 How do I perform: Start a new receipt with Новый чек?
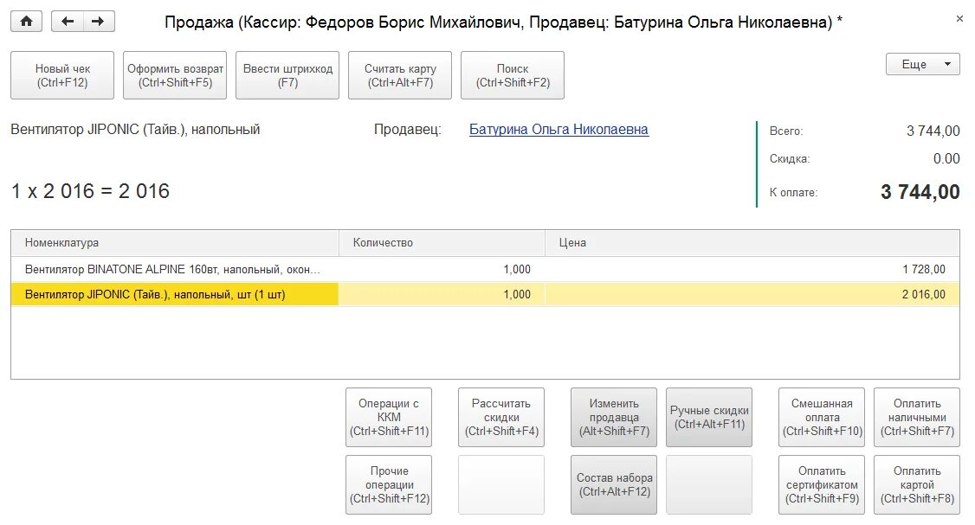[62, 75]
